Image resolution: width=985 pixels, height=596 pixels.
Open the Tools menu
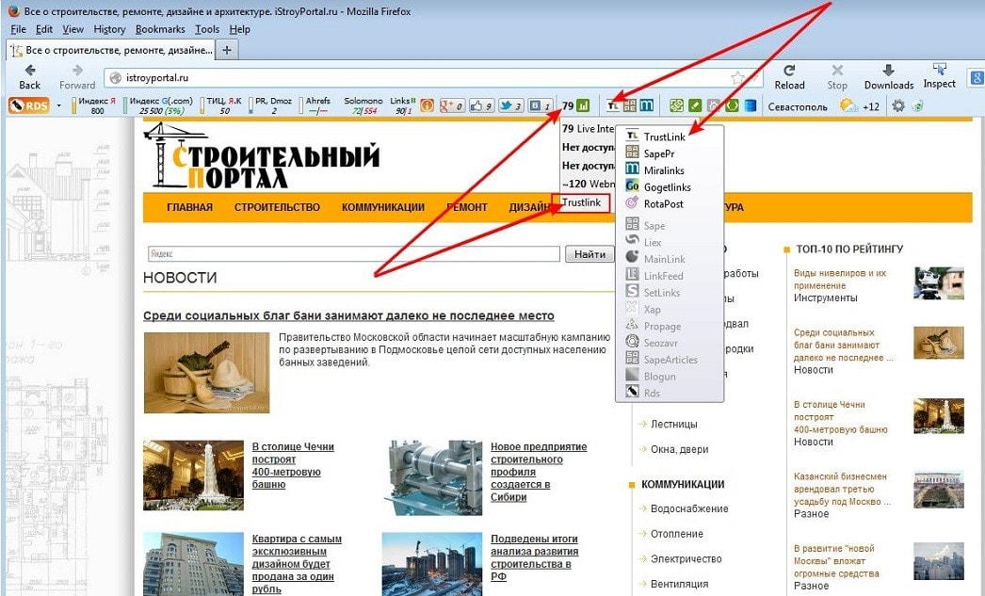click(206, 29)
